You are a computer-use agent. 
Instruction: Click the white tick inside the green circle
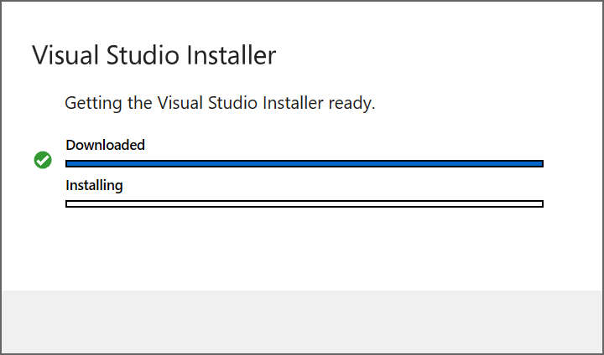[x=43, y=160]
